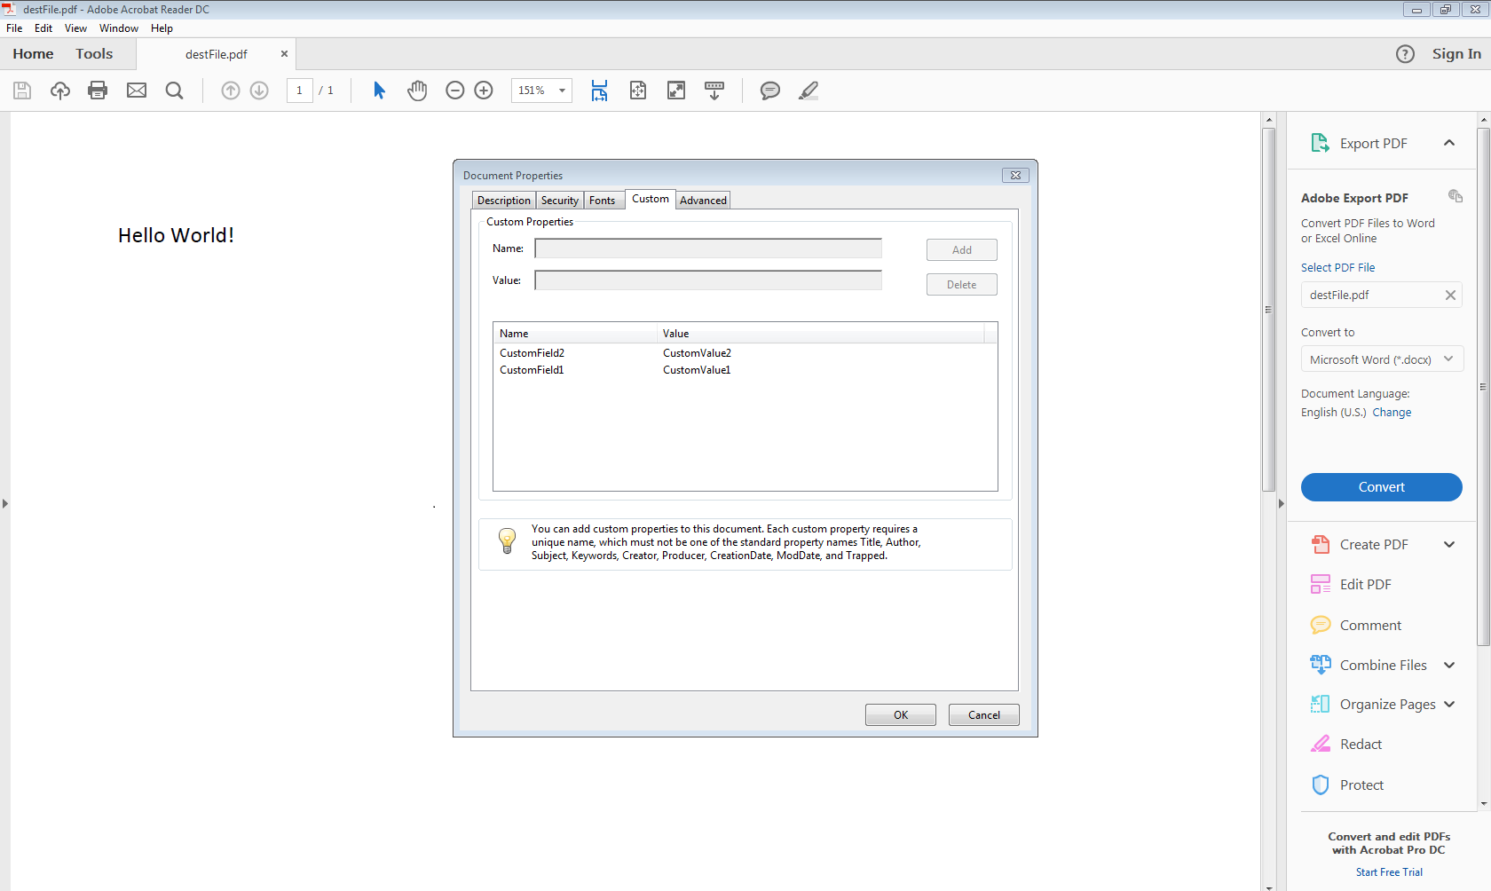Image resolution: width=1491 pixels, height=891 pixels.
Task: Open the Comment tool from the toolbar
Action: pyautogui.click(x=769, y=90)
